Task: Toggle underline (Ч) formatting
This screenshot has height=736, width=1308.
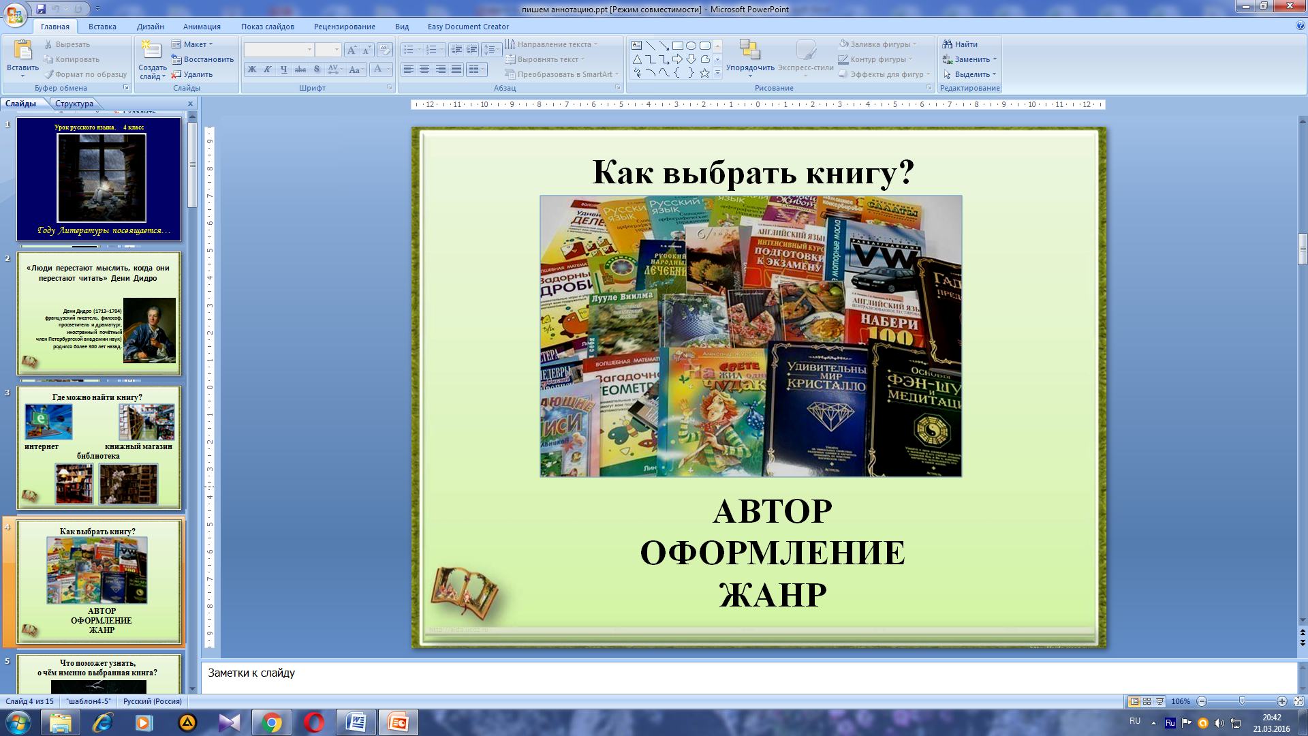Action: (284, 70)
